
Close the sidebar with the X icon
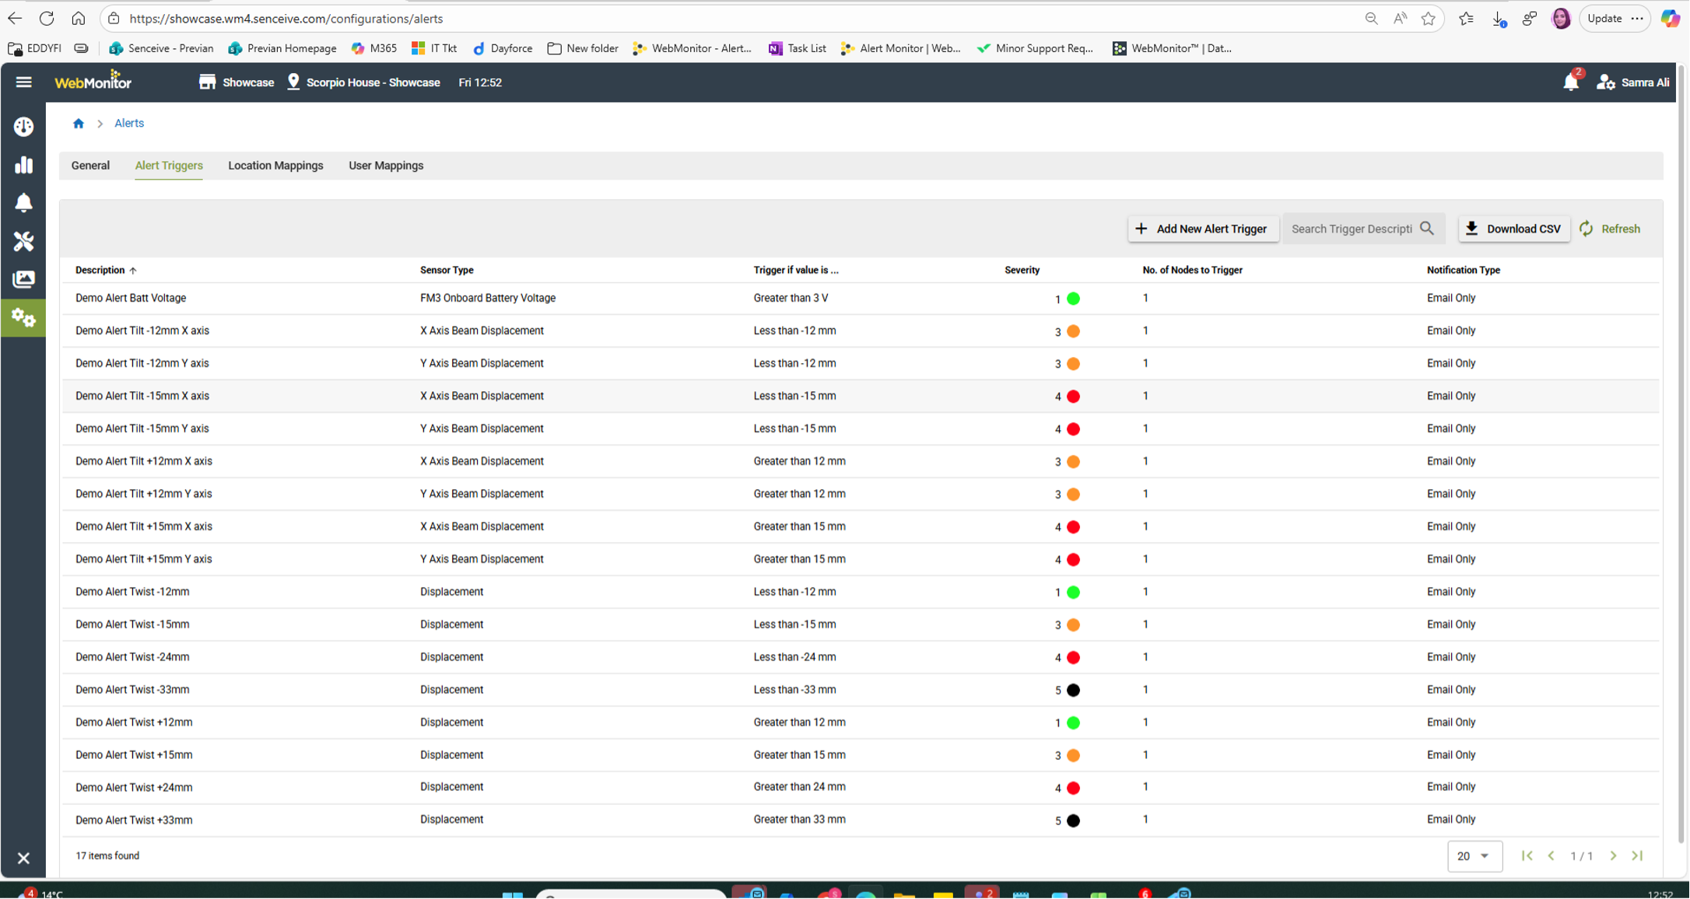coord(23,858)
